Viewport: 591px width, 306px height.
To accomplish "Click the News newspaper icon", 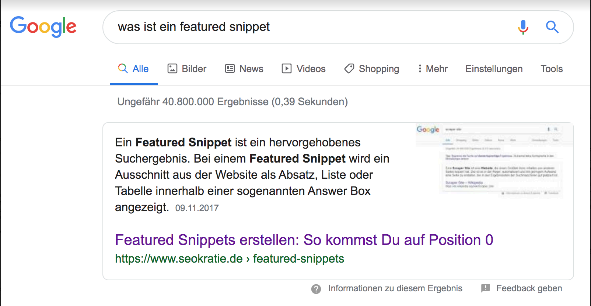I will pyautogui.click(x=230, y=69).
